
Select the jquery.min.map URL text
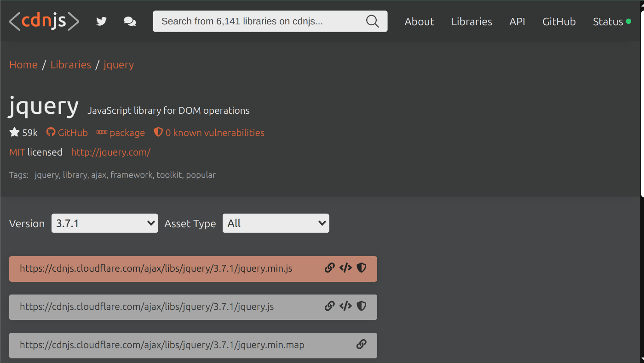162,345
